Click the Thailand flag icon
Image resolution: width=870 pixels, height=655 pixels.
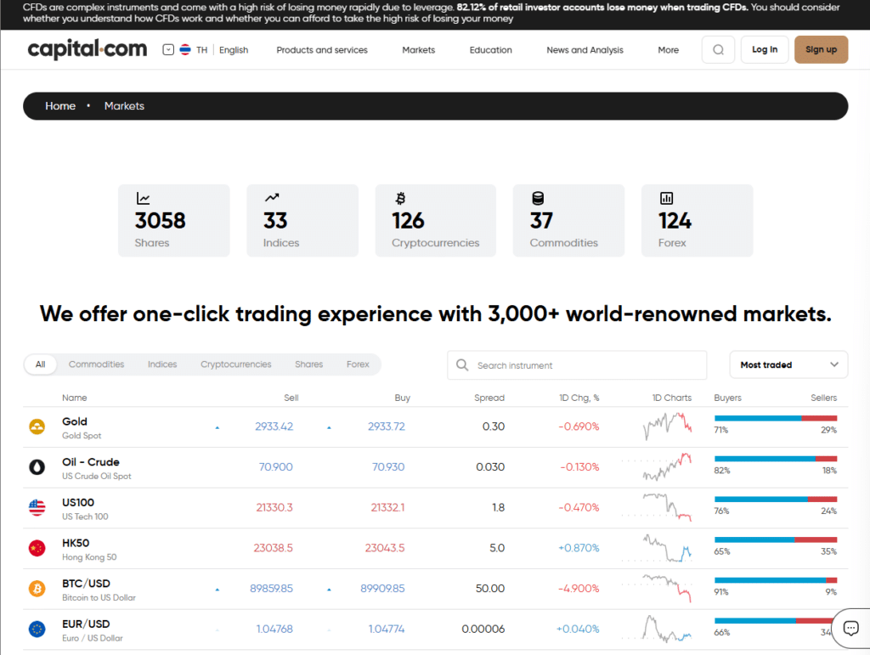[x=185, y=50]
